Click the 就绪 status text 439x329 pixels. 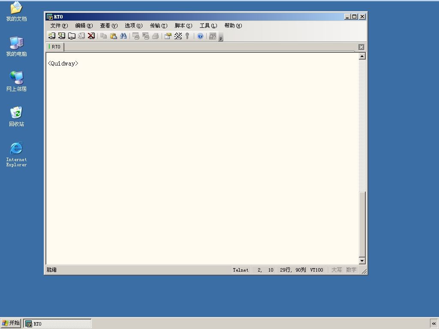51,270
